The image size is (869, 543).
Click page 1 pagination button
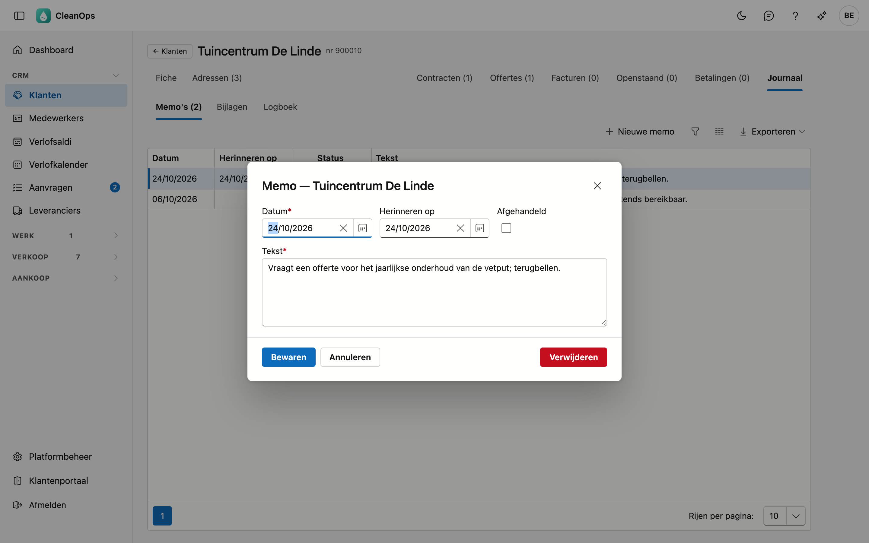(x=162, y=516)
